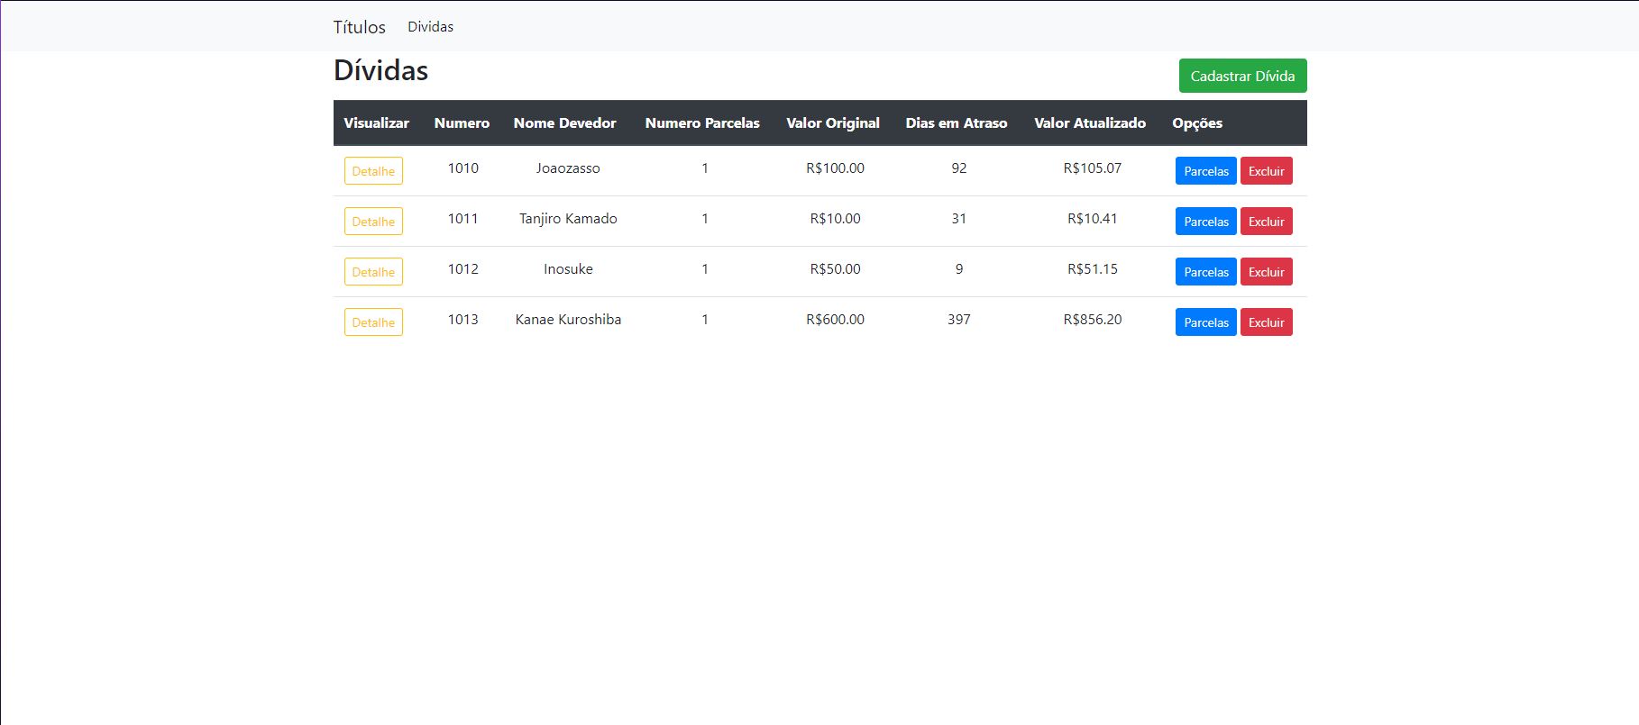Show Parcelas for debt 1011
This screenshot has height=725, width=1639.
point(1205,222)
